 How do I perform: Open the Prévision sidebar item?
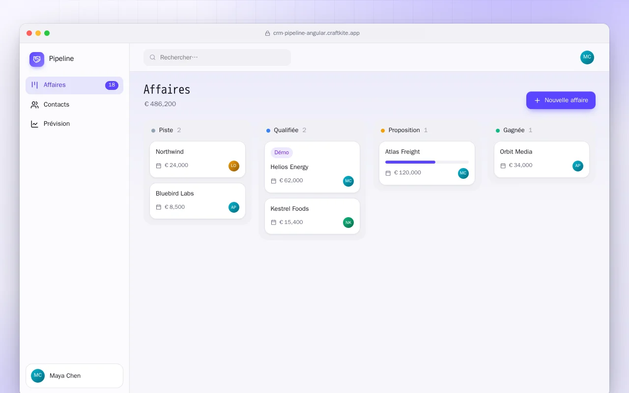point(74,124)
